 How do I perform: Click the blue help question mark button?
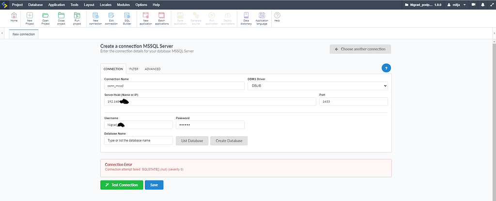click(386, 68)
